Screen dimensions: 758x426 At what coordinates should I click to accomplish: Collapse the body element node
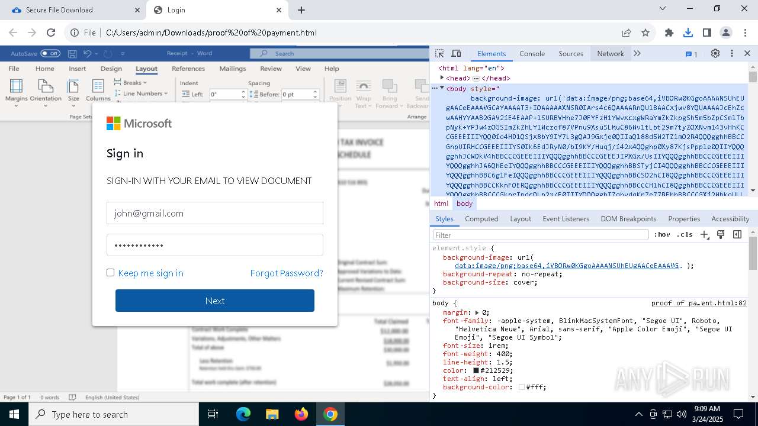click(442, 88)
